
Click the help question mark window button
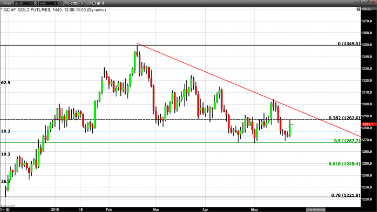click(x=355, y=3)
